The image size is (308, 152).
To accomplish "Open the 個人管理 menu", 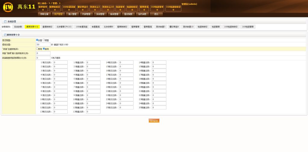I will tap(72, 14).
